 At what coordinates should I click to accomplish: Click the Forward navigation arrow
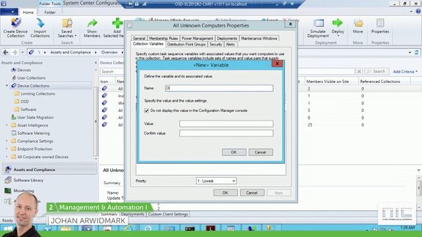point(15,53)
